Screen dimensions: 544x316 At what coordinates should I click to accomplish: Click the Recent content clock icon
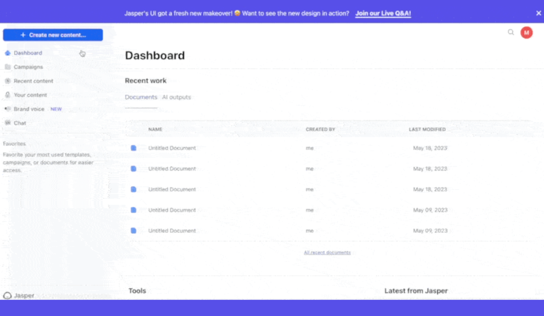(8, 81)
